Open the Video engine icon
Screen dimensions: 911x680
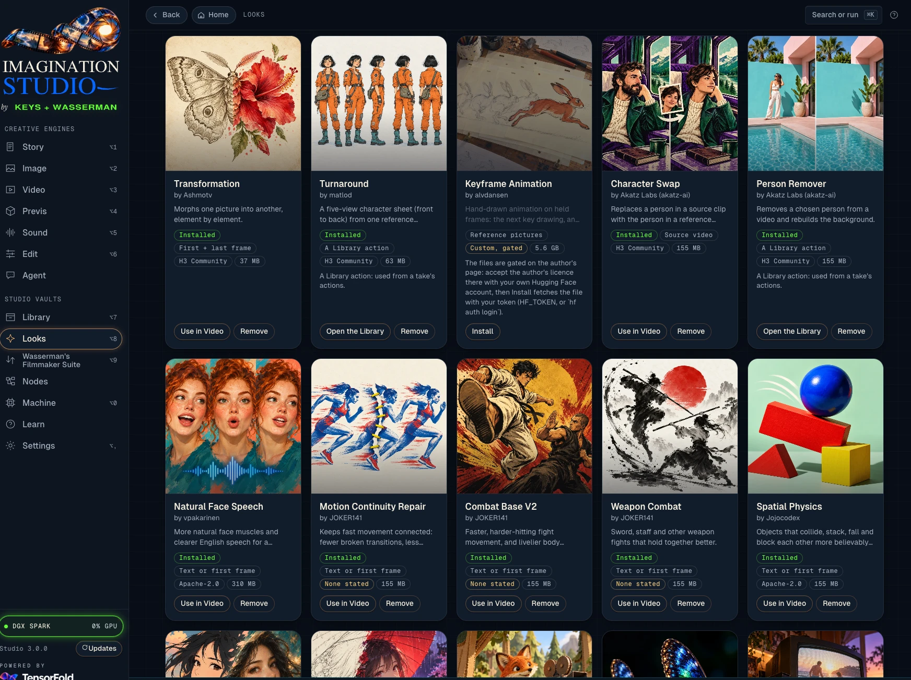tap(10, 190)
